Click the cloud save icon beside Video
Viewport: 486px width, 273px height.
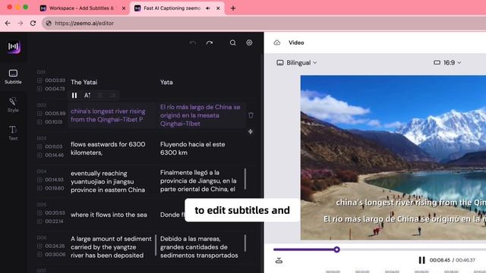pyautogui.click(x=276, y=42)
